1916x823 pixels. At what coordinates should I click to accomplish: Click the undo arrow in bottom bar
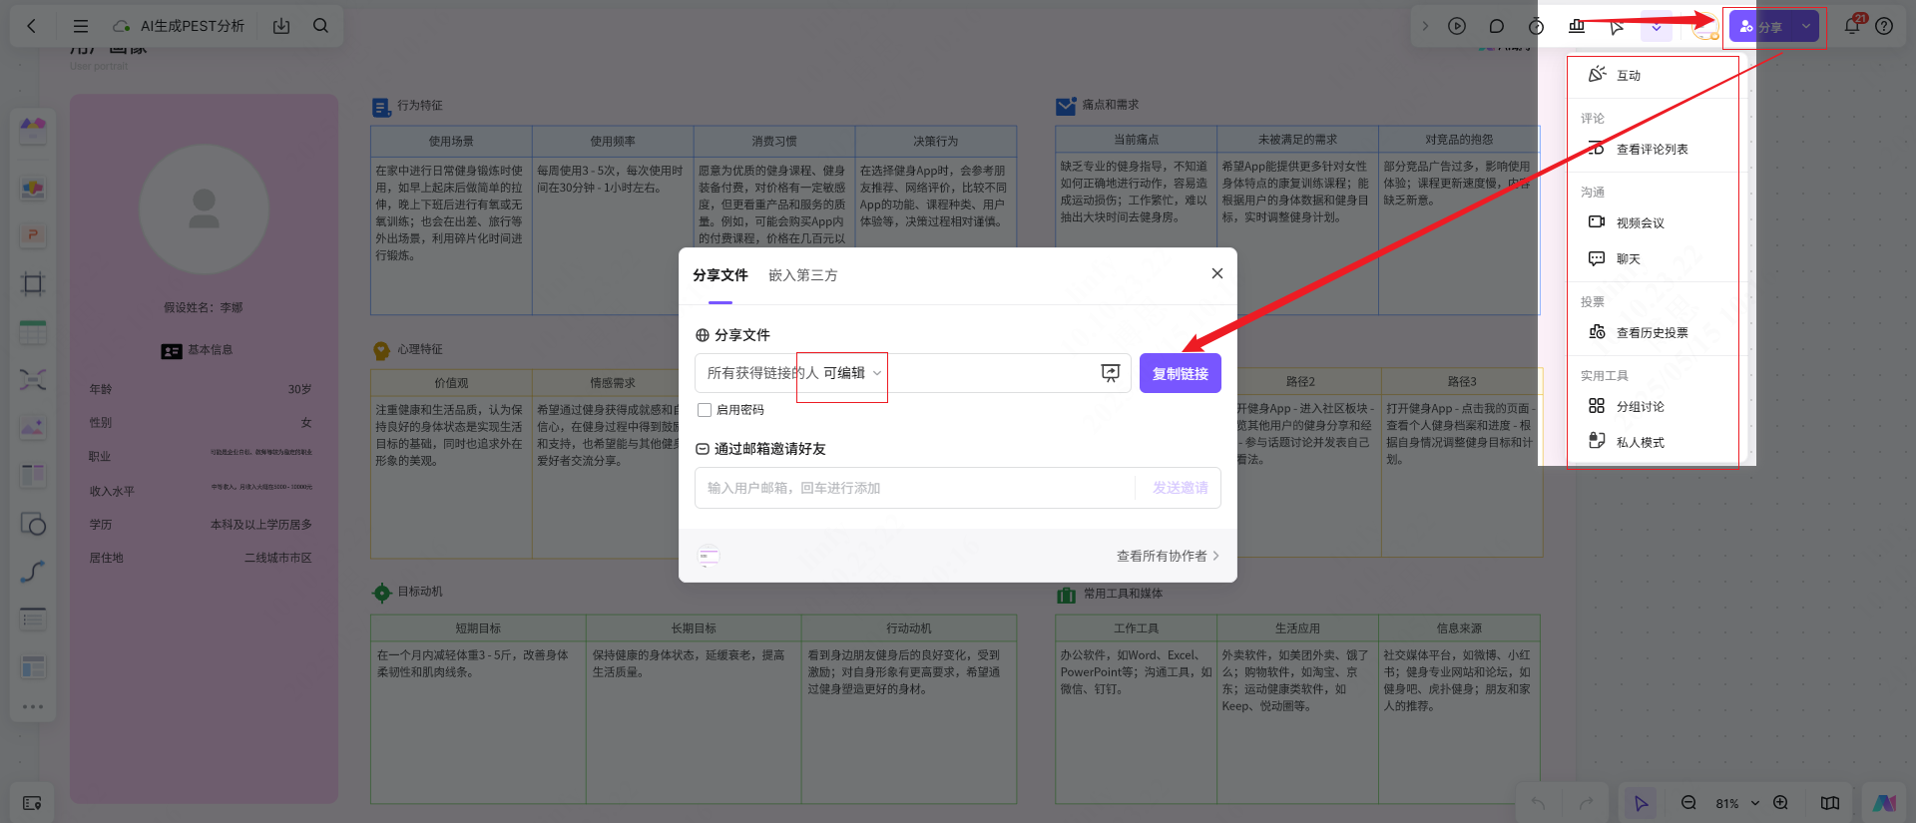[1538, 803]
